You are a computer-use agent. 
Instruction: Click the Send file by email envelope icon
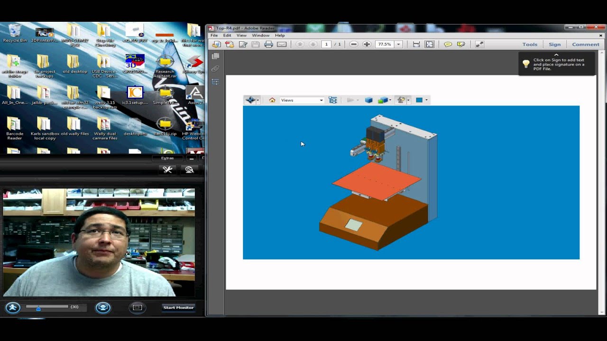pos(282,44)
